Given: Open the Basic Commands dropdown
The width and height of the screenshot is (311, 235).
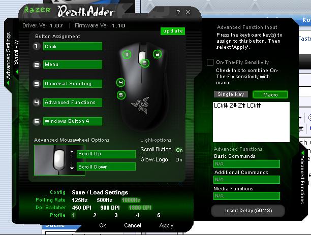Looking at the screenshot, I should (247, 164).
